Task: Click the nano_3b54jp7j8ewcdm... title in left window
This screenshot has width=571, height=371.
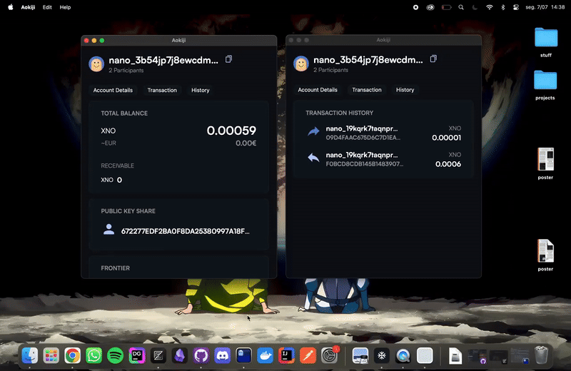Action: [163, 60]
